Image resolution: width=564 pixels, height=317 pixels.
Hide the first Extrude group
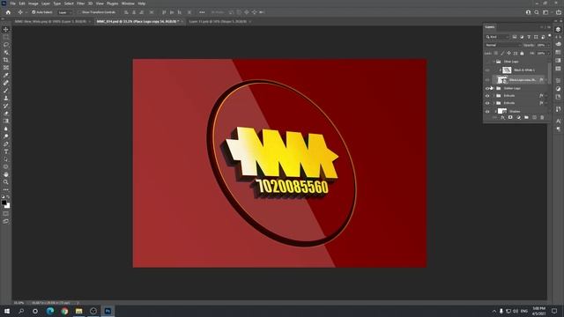coord(487,96)
